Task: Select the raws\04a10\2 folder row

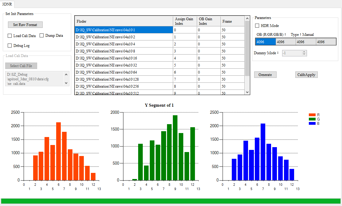Action: tap(123, 37)
